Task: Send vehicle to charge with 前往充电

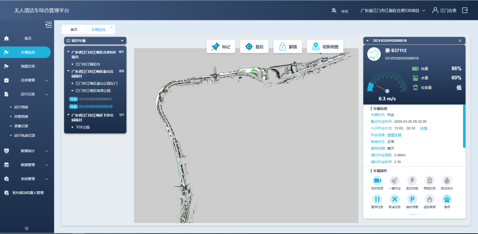Action: pyautogui.click(x=412, y=181)
